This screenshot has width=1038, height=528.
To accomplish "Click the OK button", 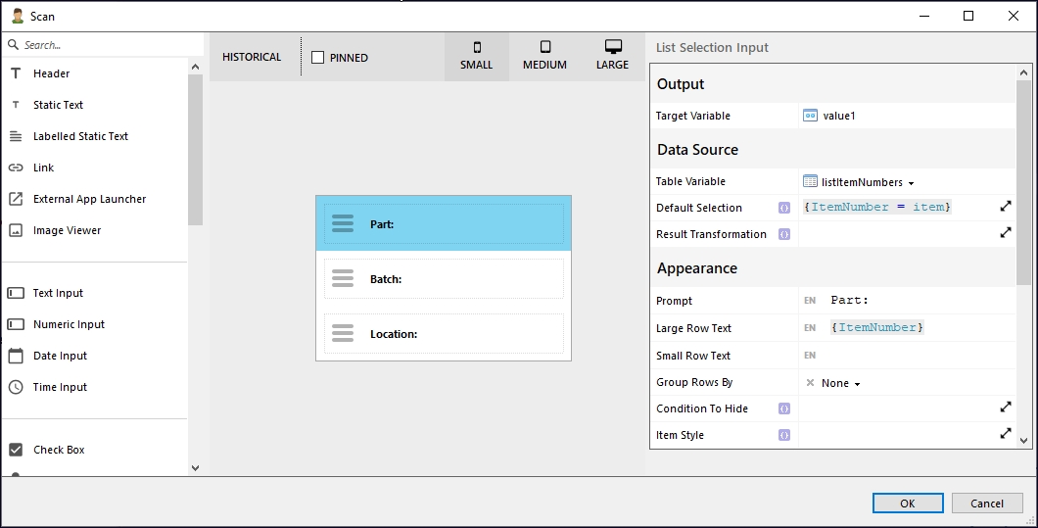I will point(907,503).
